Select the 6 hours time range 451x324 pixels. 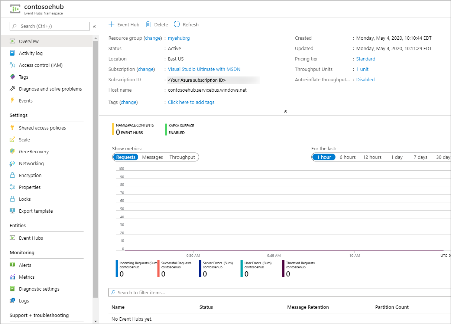click(x=347, y=157)
